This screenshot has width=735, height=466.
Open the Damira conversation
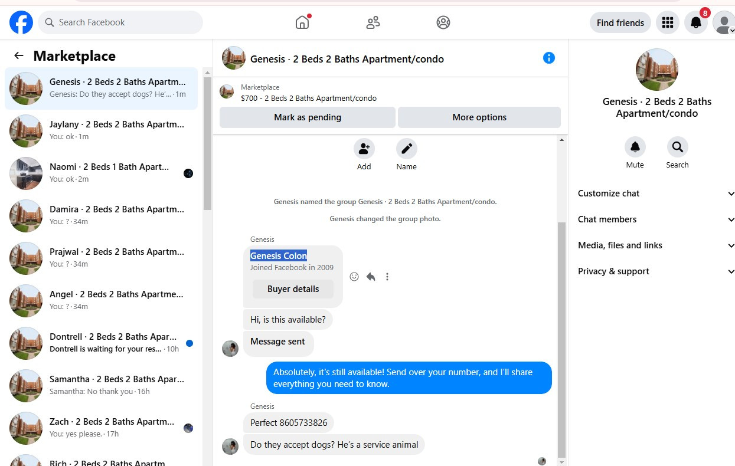(102, 216)
